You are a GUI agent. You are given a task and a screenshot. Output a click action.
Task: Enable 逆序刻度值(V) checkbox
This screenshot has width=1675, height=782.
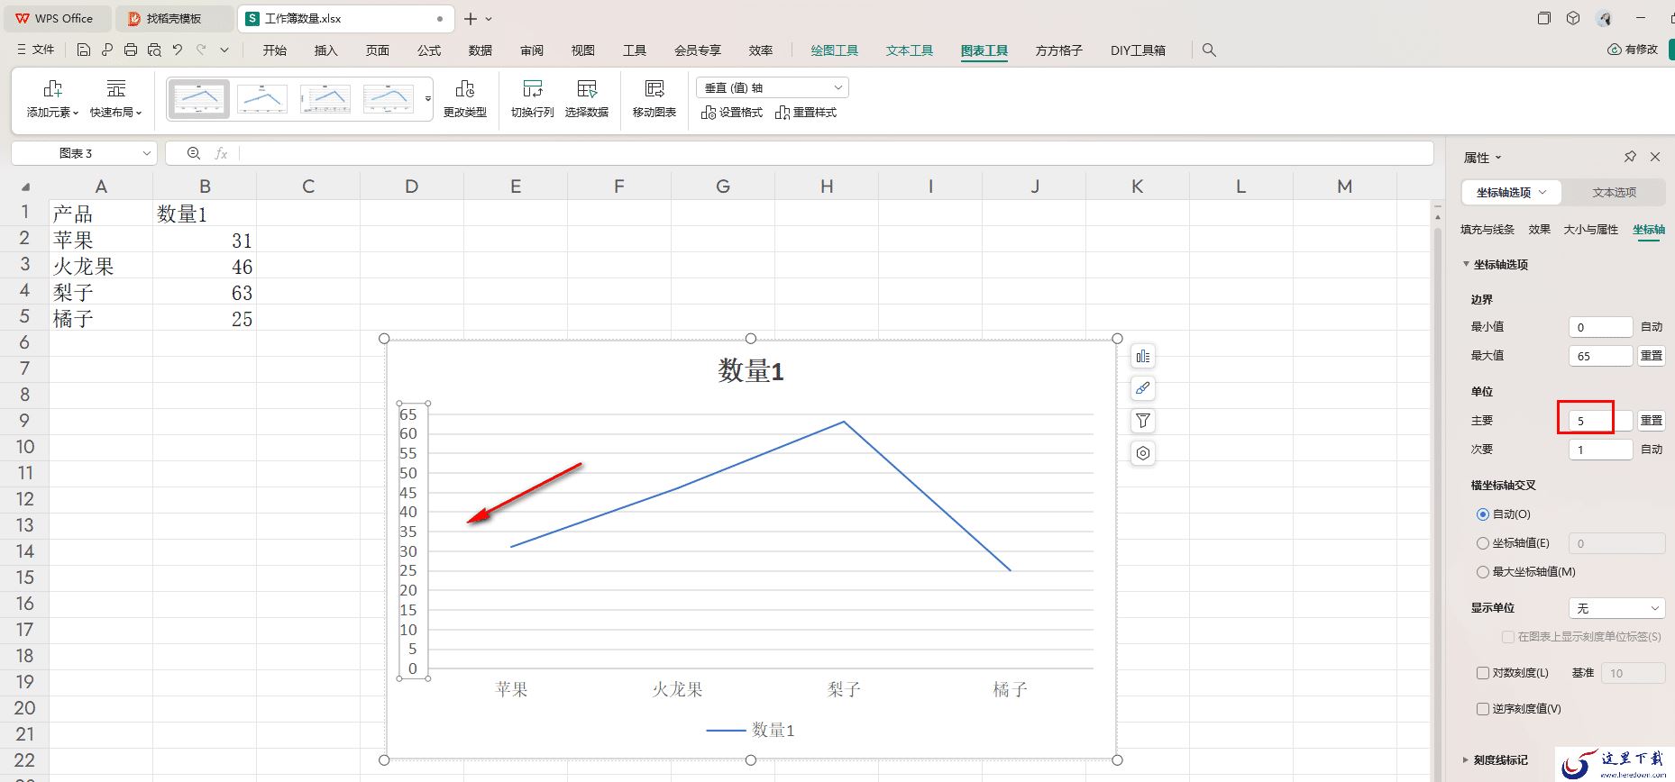click(1482, 709)
